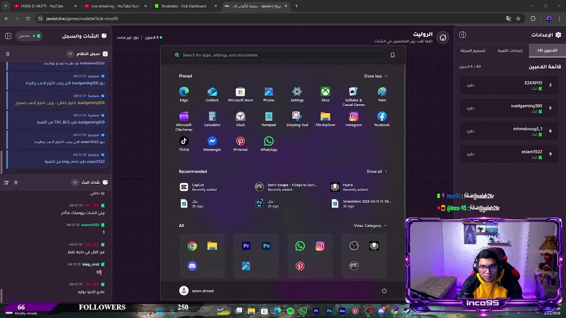Click the Start menu power button
This screenshot has height=318, width=566.
(x=384, y=291)
